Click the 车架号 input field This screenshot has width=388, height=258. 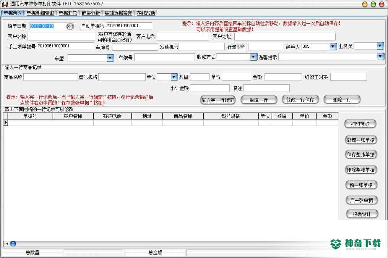pos(164,57)
